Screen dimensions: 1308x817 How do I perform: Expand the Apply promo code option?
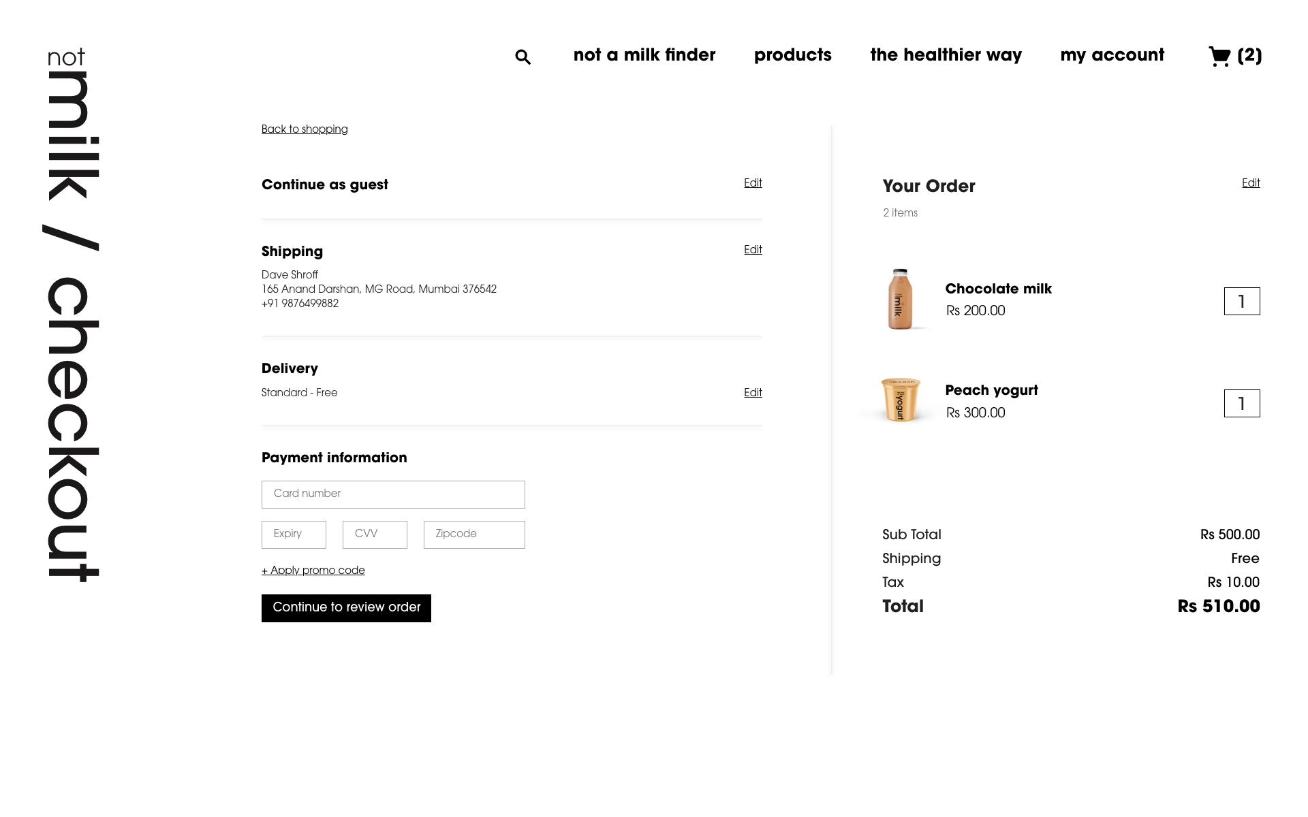313,571
